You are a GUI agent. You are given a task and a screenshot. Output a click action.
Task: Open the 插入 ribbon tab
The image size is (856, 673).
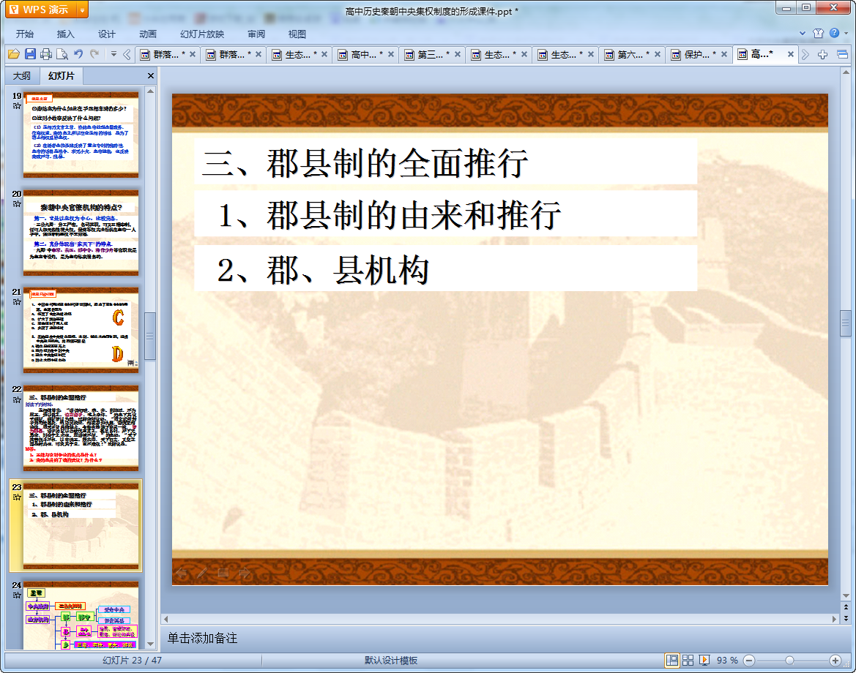[x=65, y=34]
